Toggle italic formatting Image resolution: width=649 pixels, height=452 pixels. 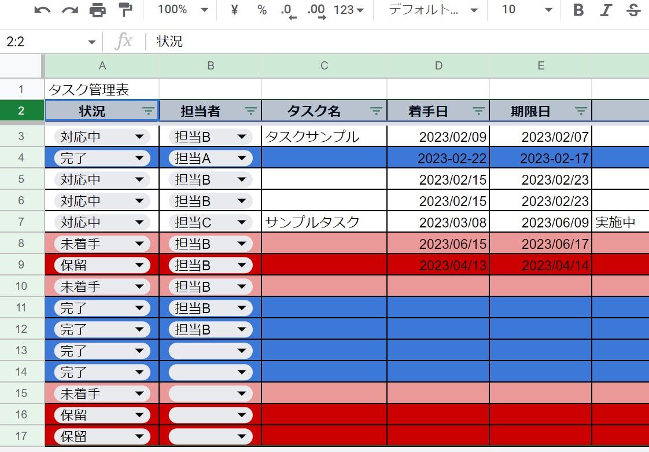click(606, 9)
